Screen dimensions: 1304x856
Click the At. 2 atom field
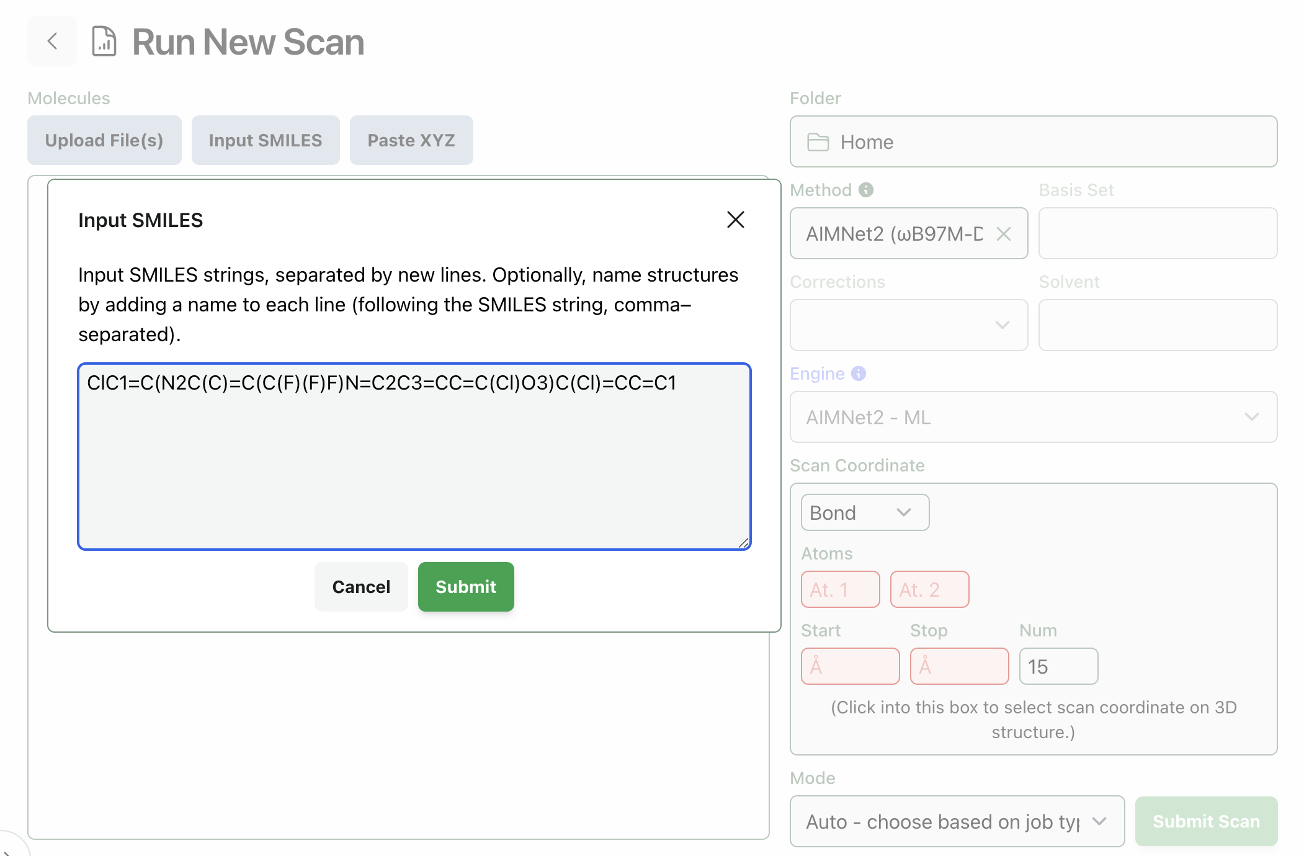[929, 589]
